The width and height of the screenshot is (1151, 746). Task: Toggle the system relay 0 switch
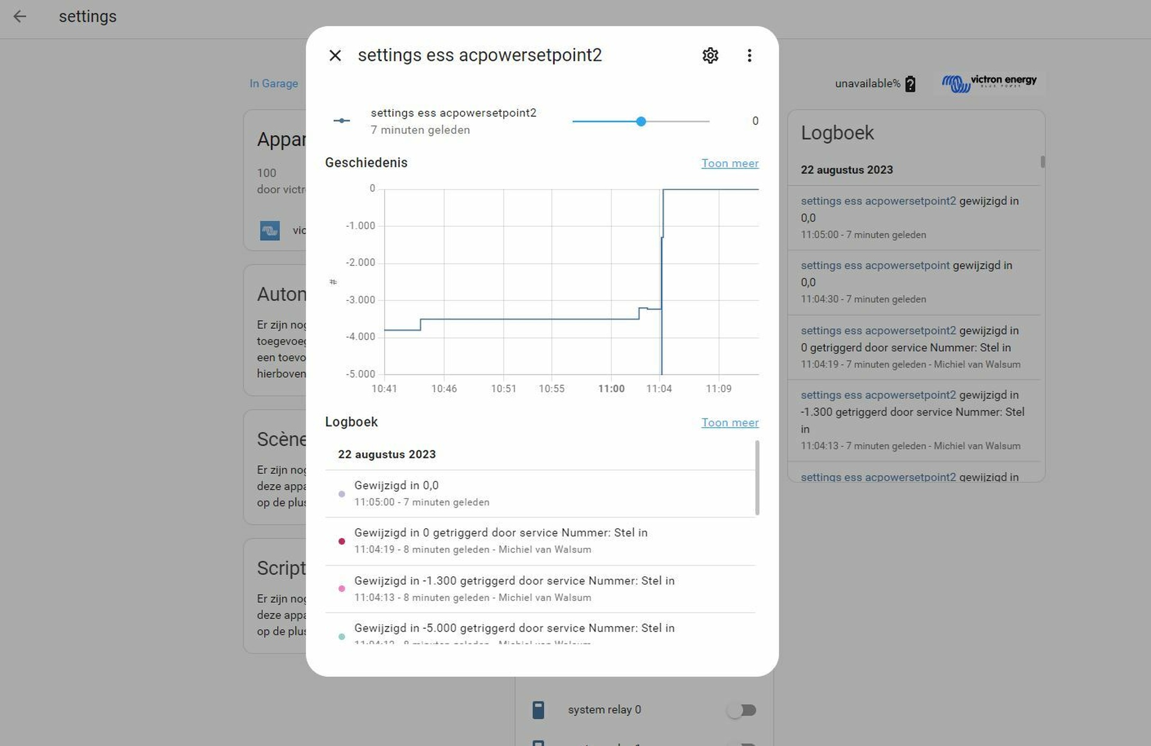click(x=742, y=710)
